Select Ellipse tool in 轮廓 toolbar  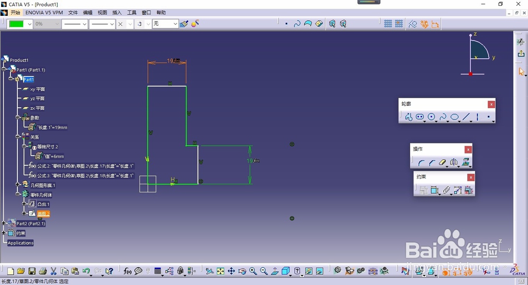tap(455, 117)
